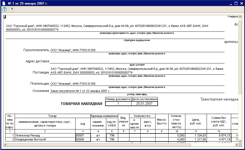Click 'Вид упаковки' column header
Viewport: 245px width, 150px height.
[124, 121]
